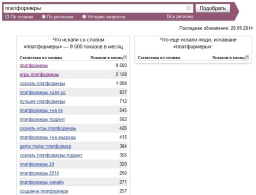Open the 'платформеры +на андроид' link
256x195 pixels.
click(x=48, y=137)
